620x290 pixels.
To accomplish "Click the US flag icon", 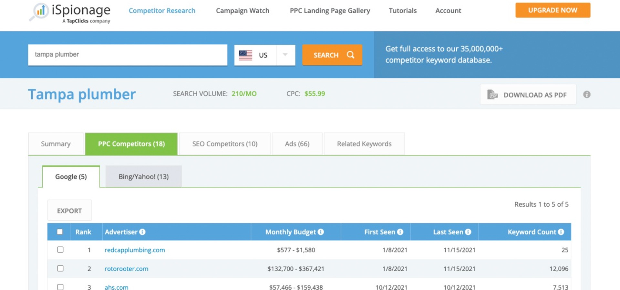I will (x=245, y=55).
